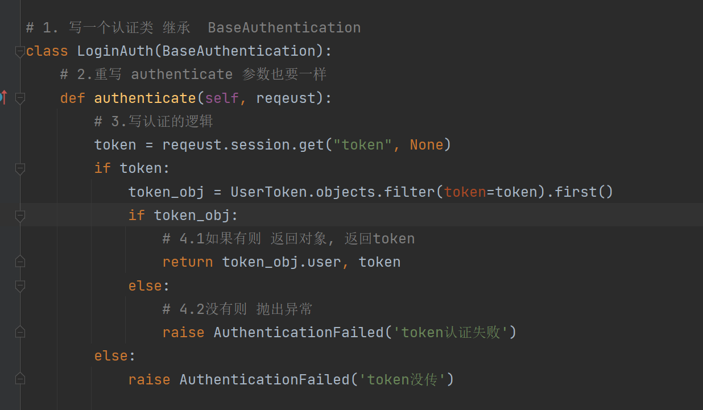This screenshot has width=703, height=410.
Task: Click the first() call after filter
Action: (584, 192)
